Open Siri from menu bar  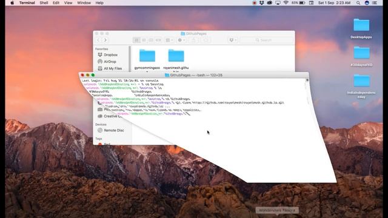[367, 3]
